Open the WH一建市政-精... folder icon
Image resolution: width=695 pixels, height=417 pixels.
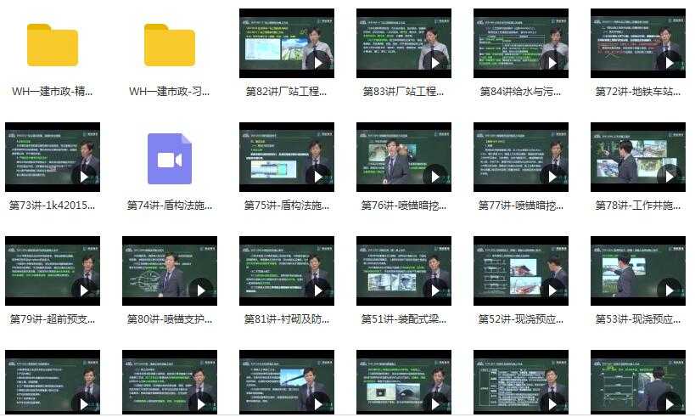pos(53,45)
